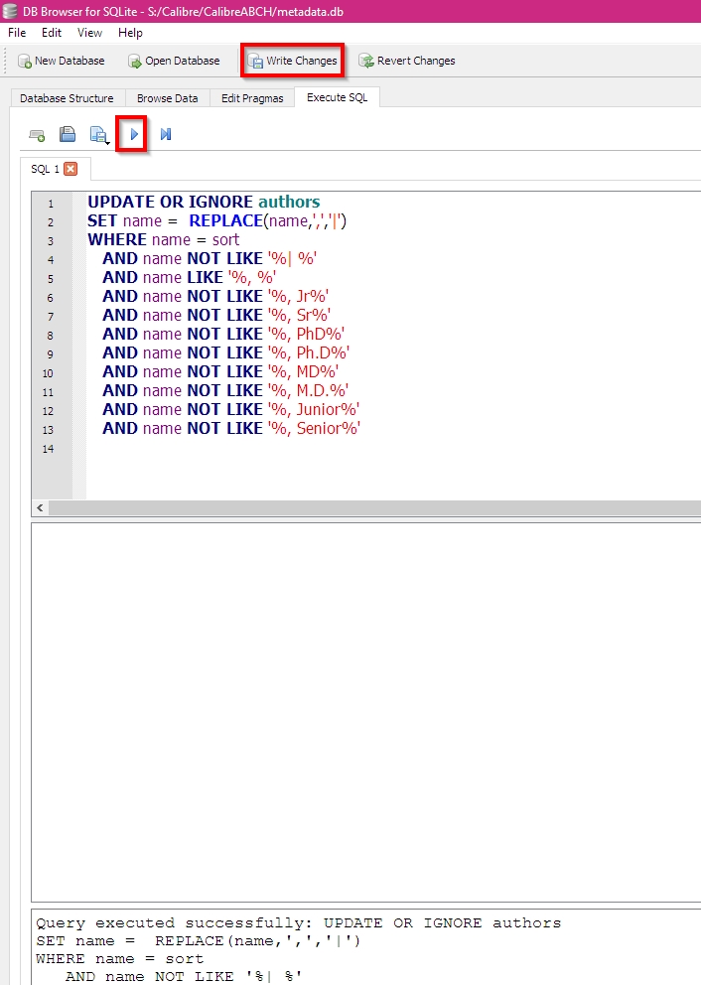Click the SQL editor's horizontal scrollbar track
Screen dimensions: 701x985
374,507
